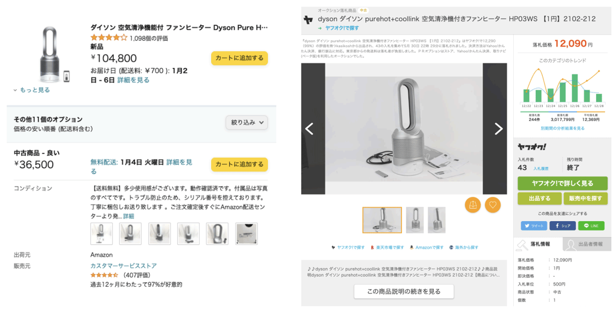Open the 絞り込み filter dropdown
Screen dimensions: 616x318
[x=247, y=123]
